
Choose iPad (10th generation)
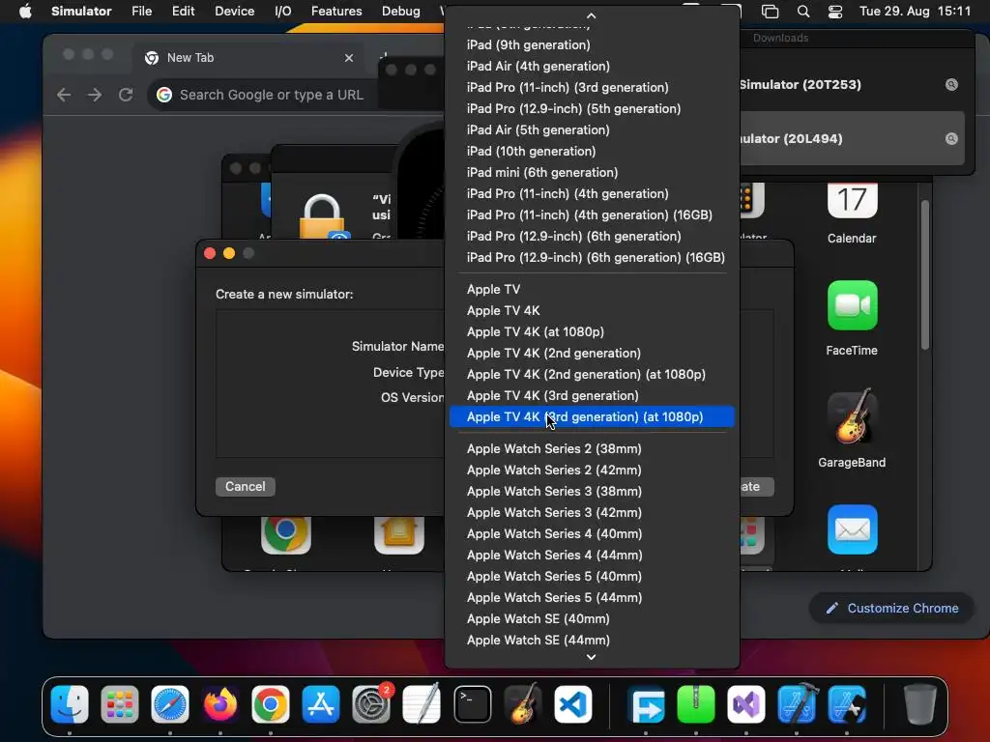click(x=593, y=151)
